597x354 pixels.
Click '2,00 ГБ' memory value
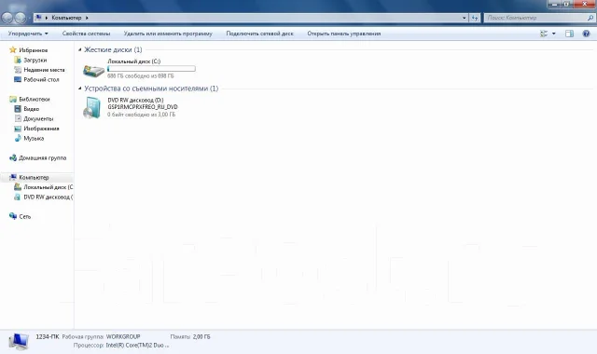pos(201,336)
